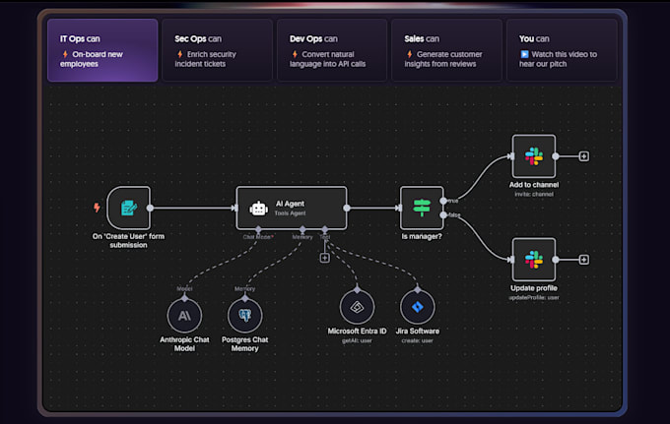
Task: Click the 'Add to channel' label
Action: (x=534, y=185)
